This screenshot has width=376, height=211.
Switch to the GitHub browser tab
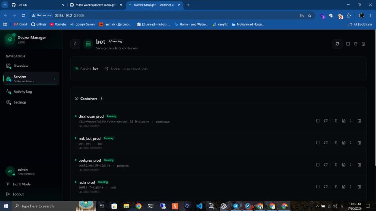click(38, 5)
